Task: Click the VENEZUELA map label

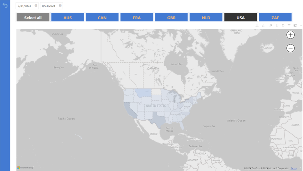Action: coord(201,154)
